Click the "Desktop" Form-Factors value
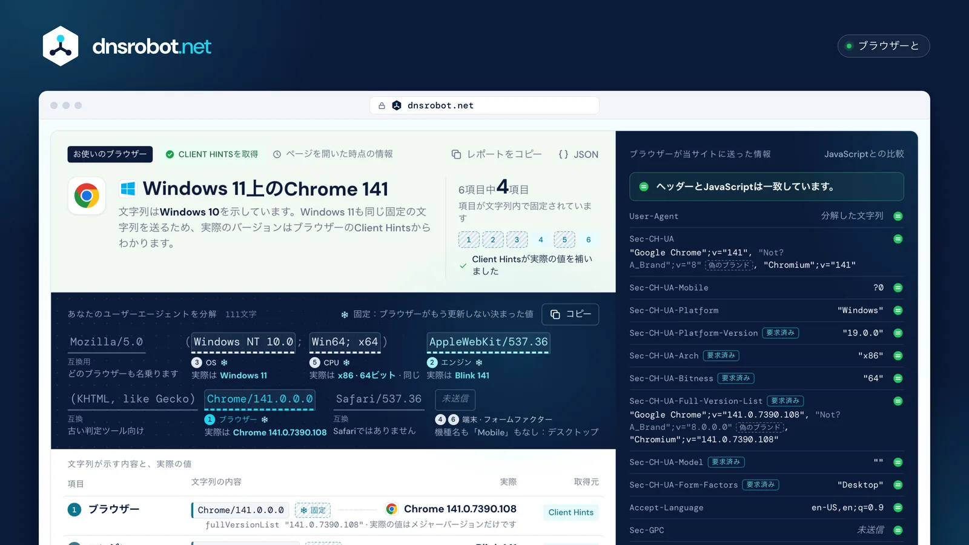 coord(860,485)
